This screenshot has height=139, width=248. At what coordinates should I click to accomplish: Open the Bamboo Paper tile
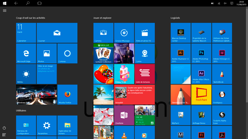(x=181, y=74)
